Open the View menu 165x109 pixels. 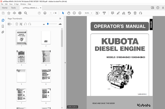click(11, 4)
